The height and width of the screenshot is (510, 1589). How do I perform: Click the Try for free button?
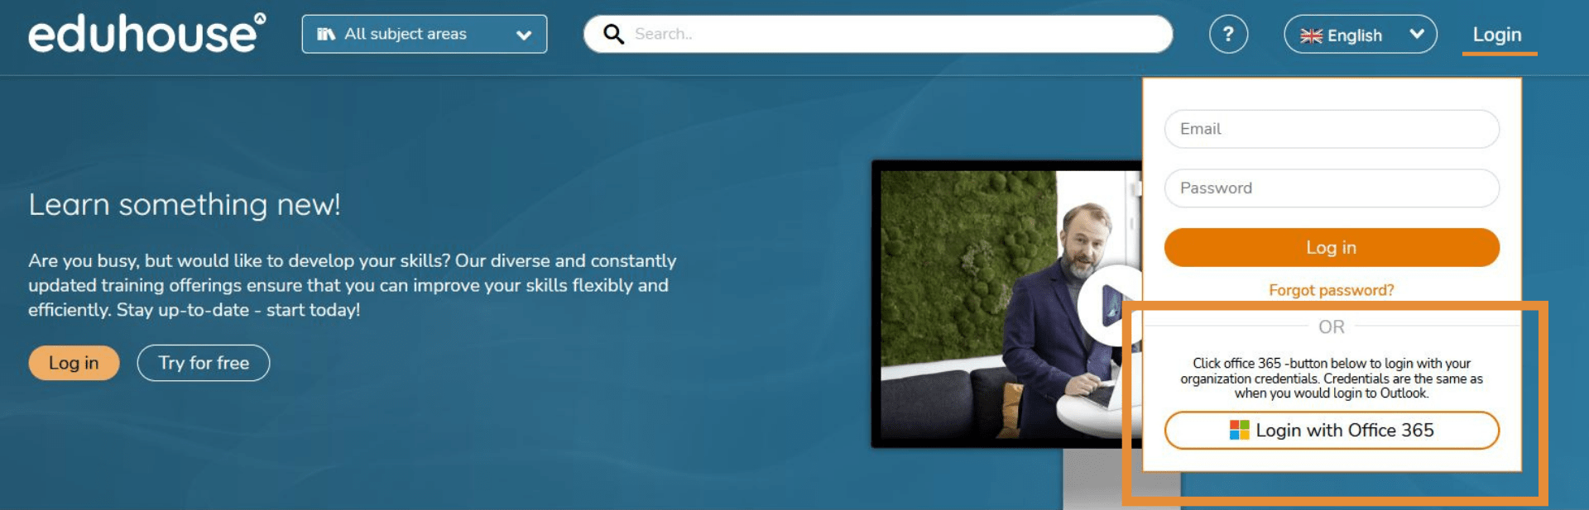click(x=204, y=363)
